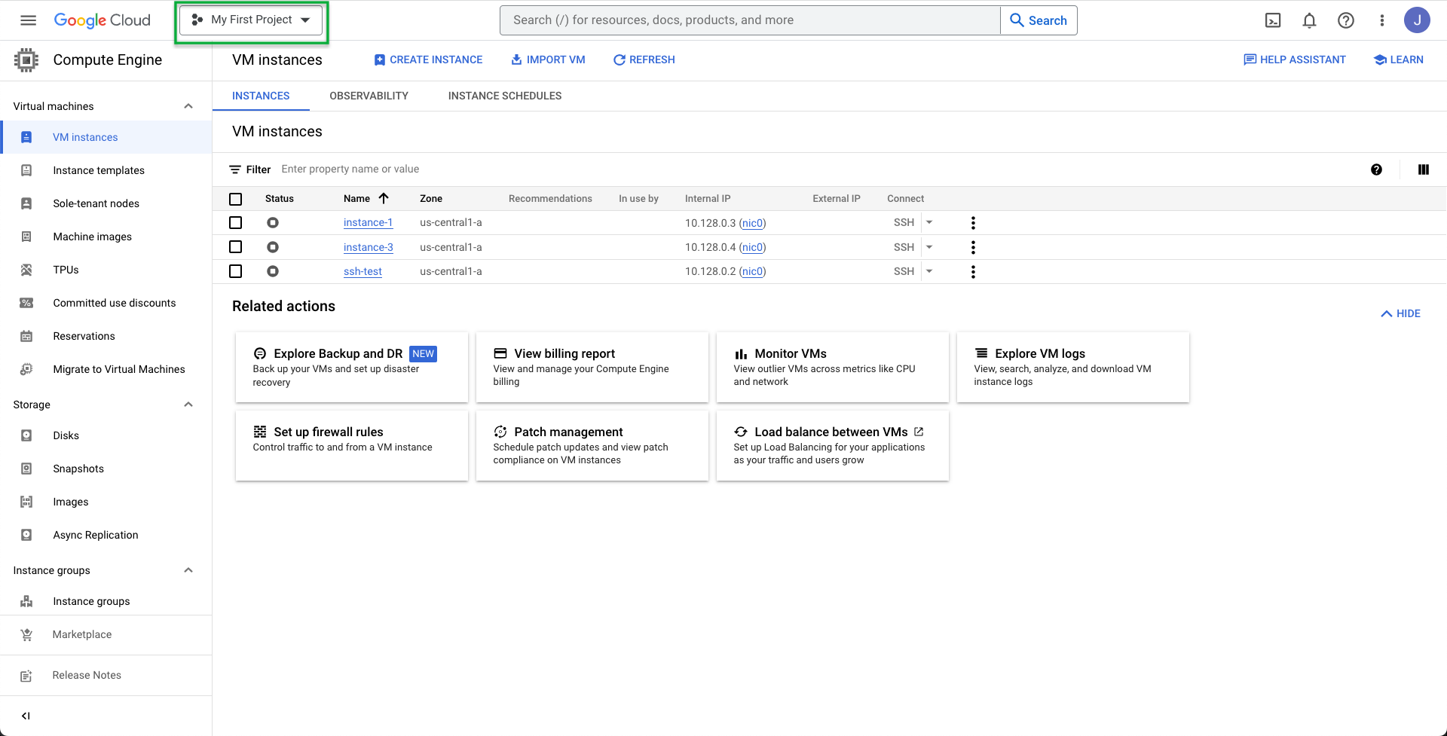The height and width of the screenshot is (736, 1447).
Task: Collapse the sidebar with the arrow icon
Action: click(x=26, y=716)
